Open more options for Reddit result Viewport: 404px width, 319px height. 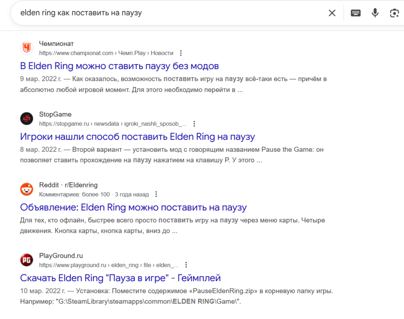(x=156, y=194)
